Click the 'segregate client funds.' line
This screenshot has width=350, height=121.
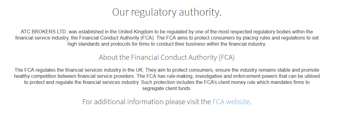tap(167, 89)
